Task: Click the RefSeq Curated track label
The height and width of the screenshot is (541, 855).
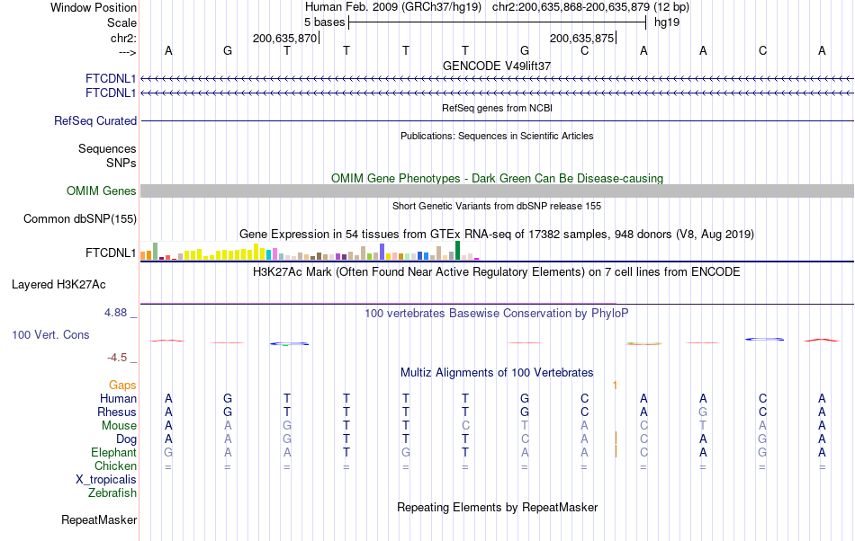Action: click(95, 120)
